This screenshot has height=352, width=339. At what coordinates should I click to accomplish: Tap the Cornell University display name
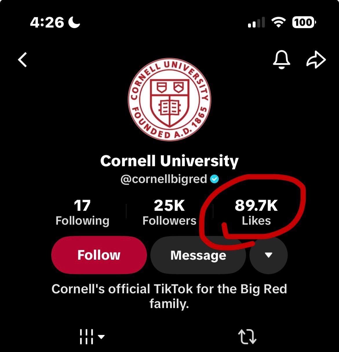(x=170, y=161)
